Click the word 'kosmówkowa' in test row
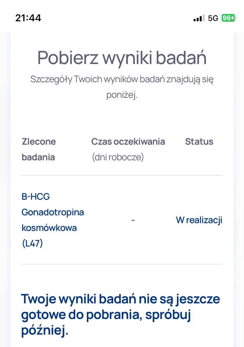This screenshot has width=244, height=347. 49,228
